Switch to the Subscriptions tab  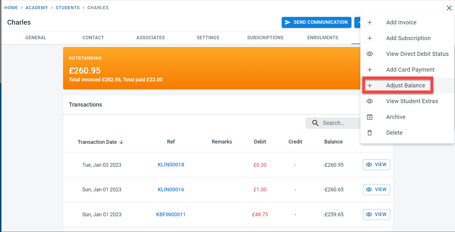(265, 38)
